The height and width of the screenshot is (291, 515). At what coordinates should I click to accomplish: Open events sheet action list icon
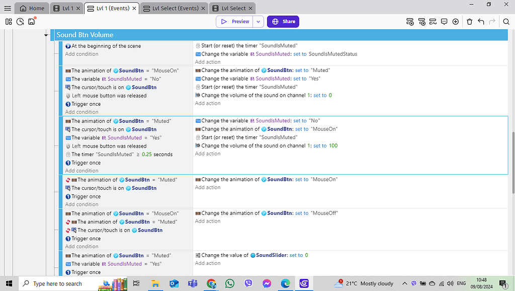pos(433,22)
